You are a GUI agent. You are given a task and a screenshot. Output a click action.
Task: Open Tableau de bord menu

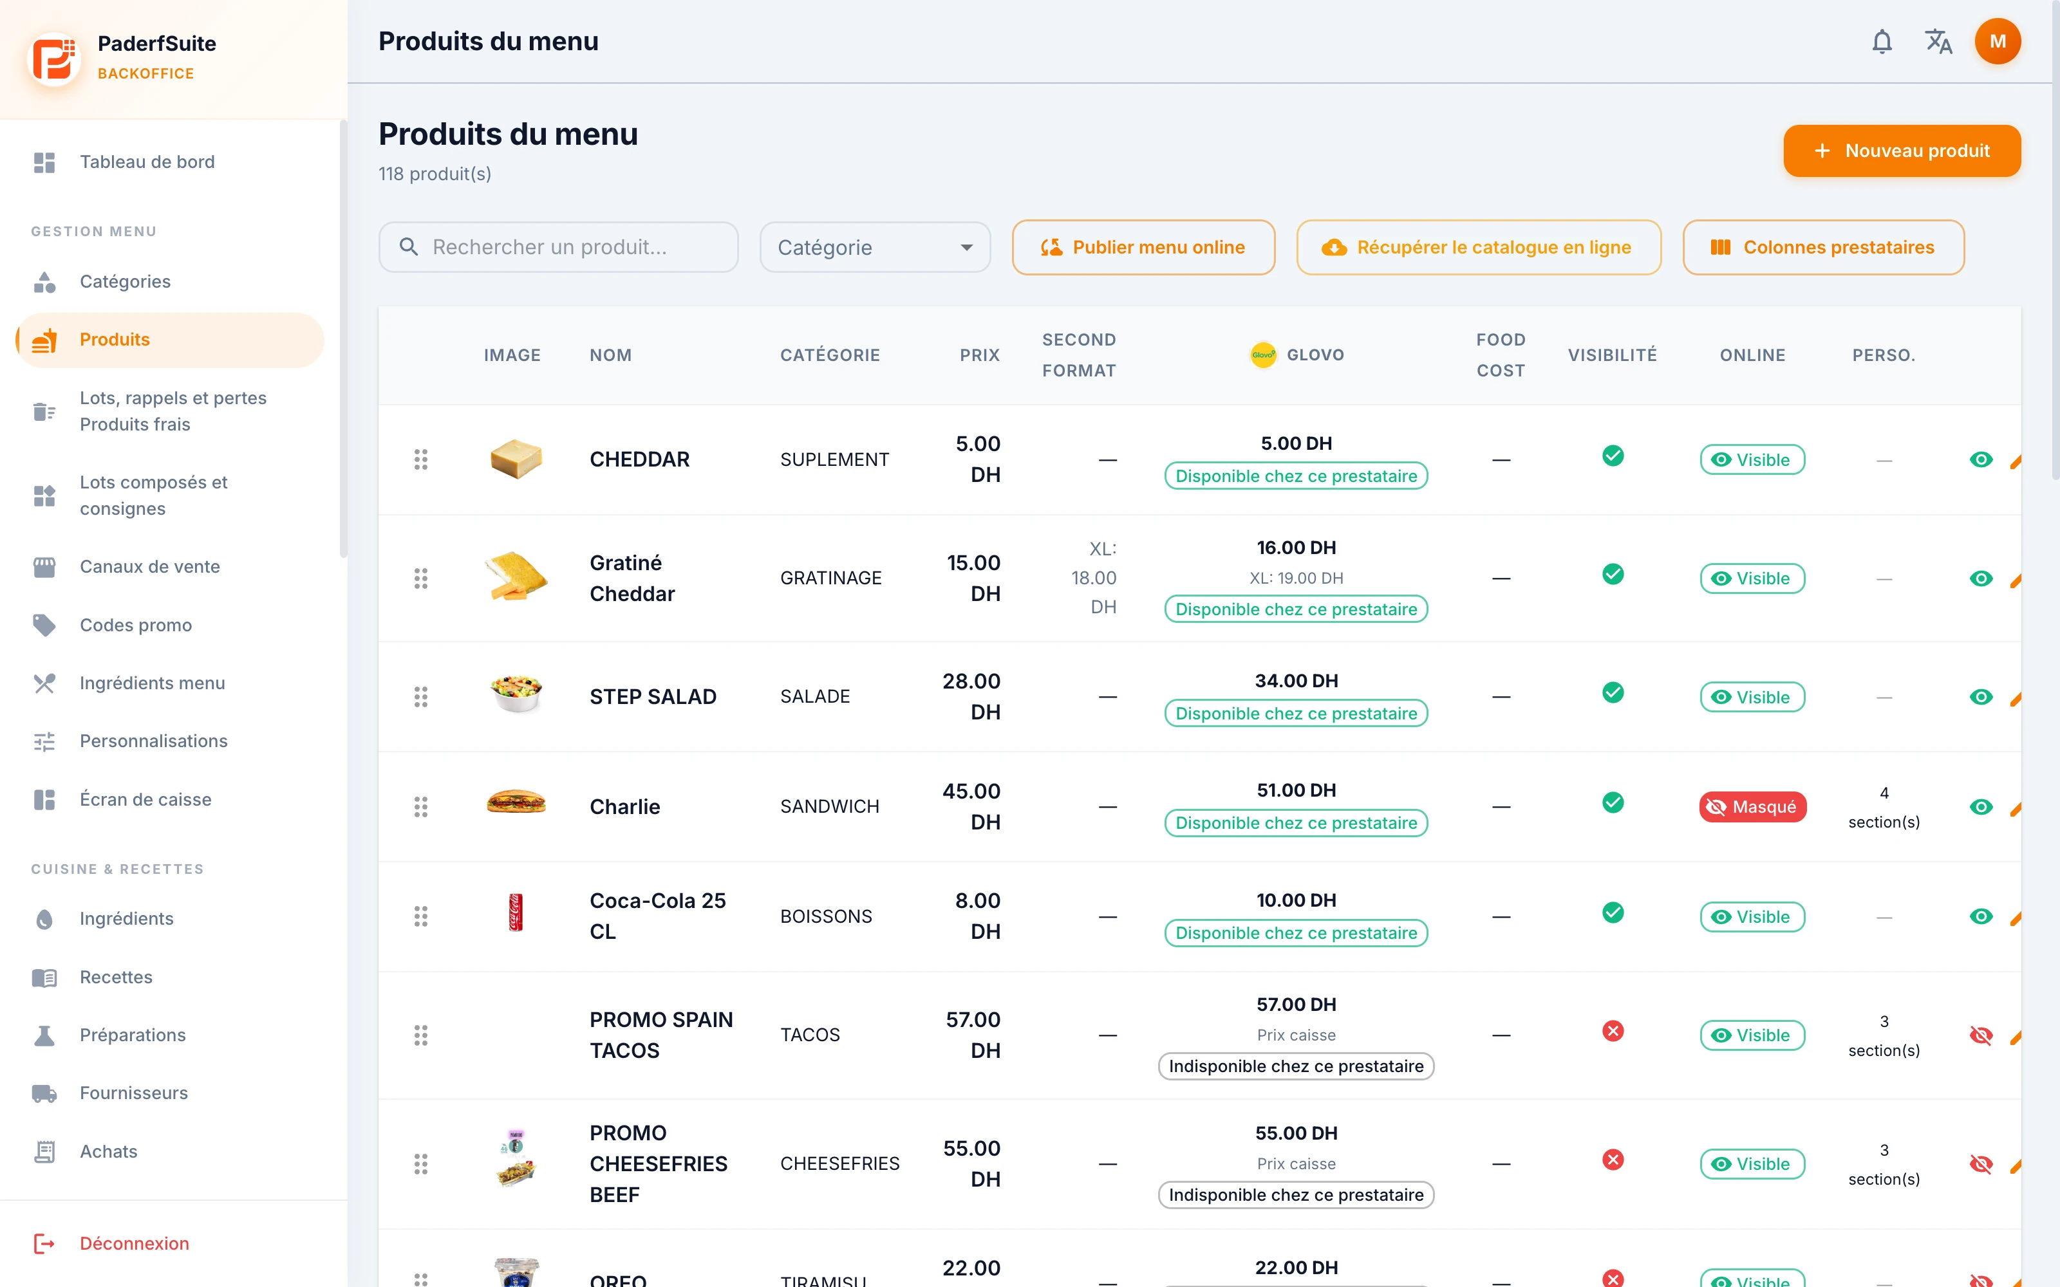(170, 162)
